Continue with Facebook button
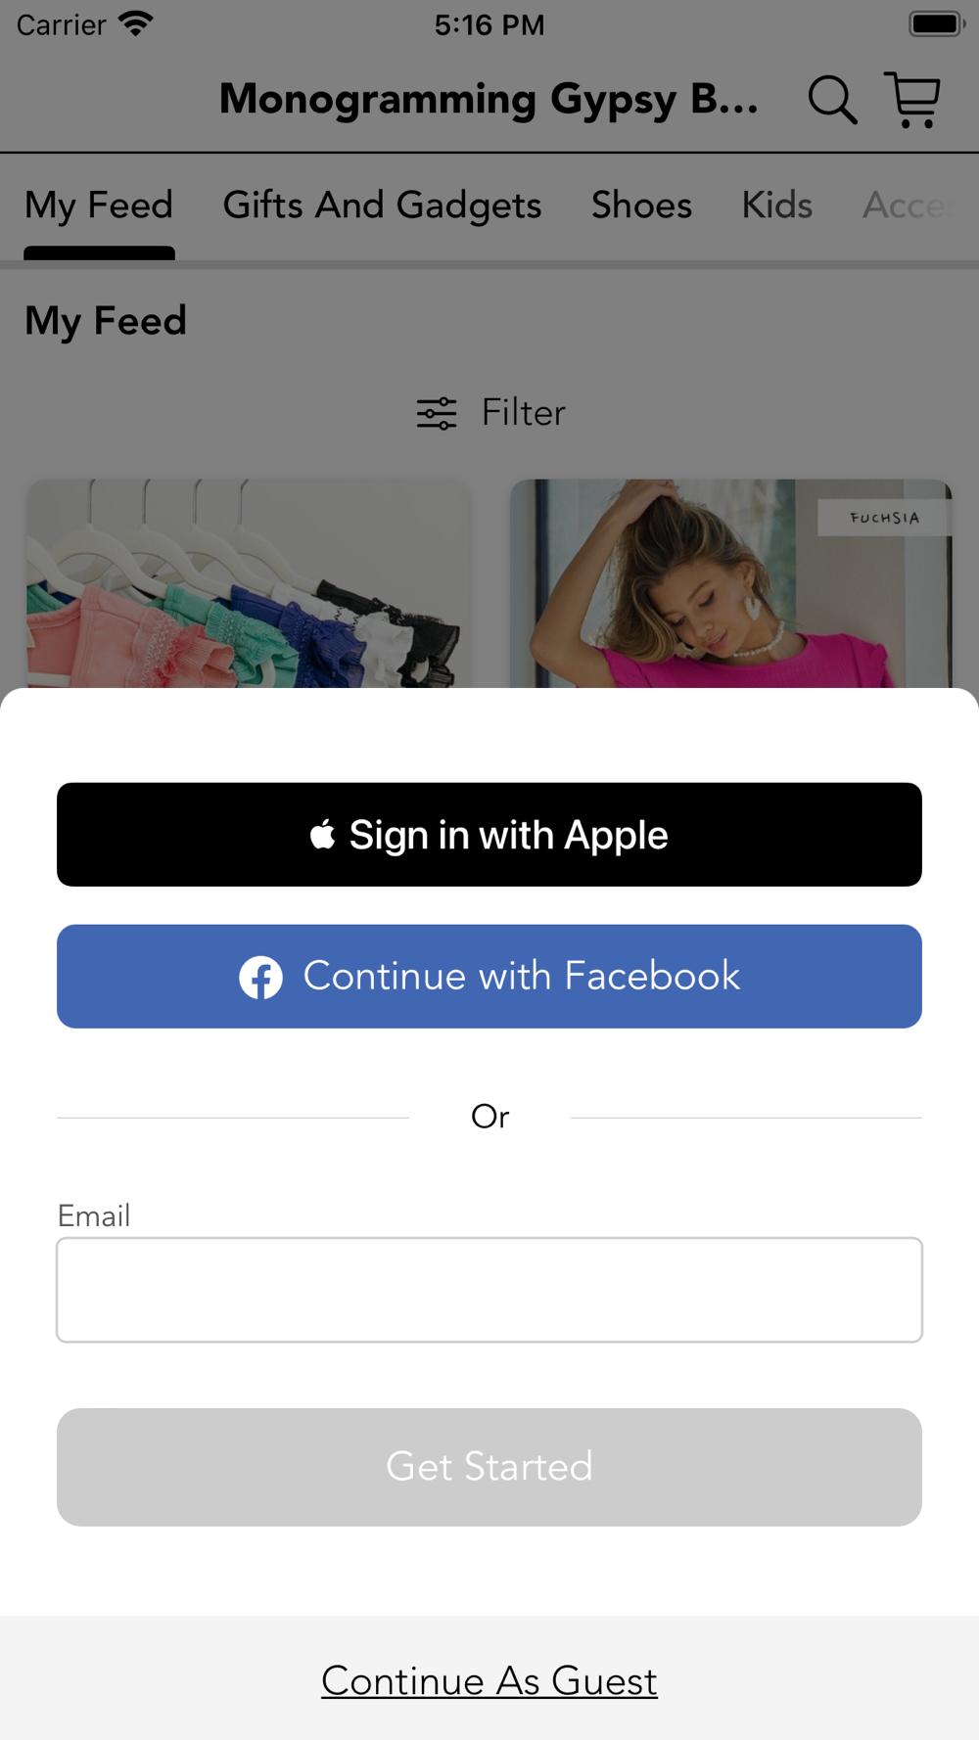 (x=489, y=977)
